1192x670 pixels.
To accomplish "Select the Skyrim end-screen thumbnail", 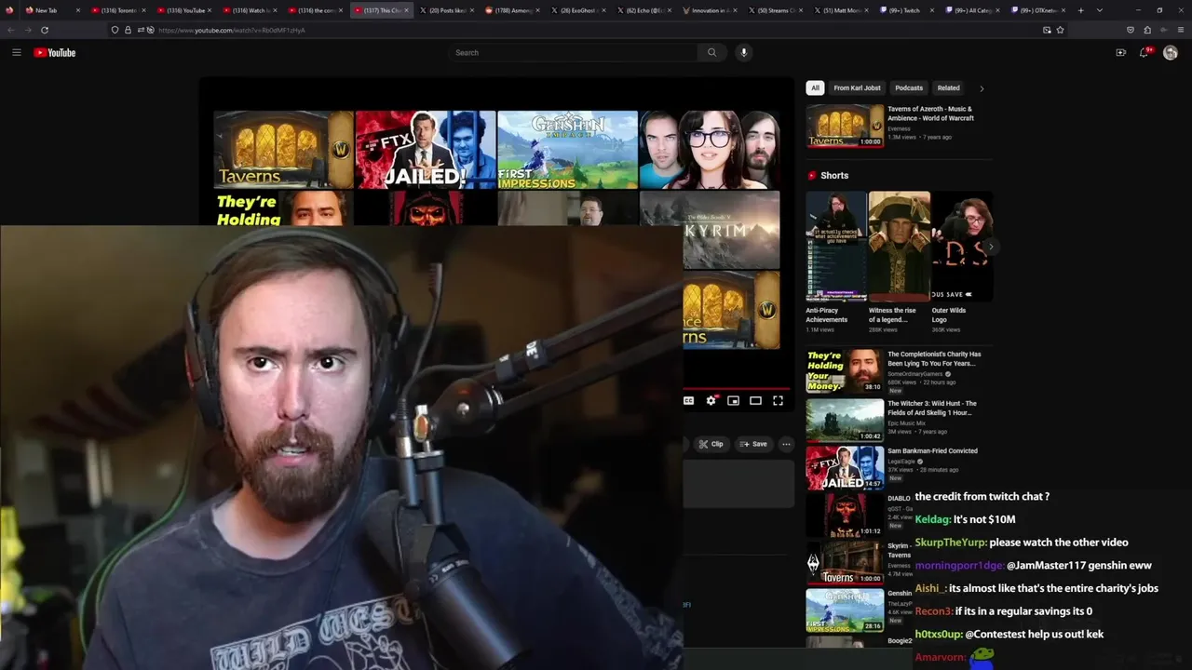I will [732, 230].
